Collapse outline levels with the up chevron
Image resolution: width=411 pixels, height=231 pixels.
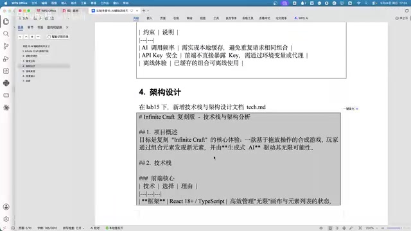[x=26, y=37]
